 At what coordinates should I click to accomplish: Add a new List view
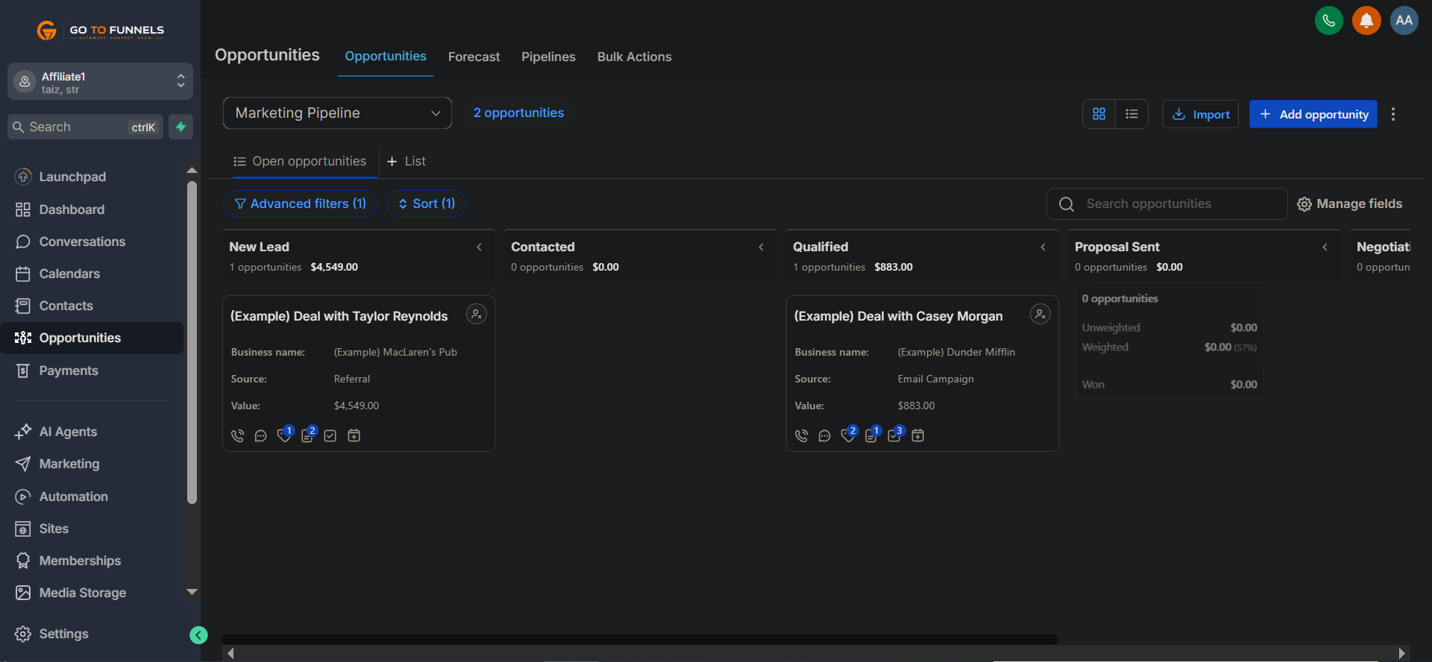(406, 161)
